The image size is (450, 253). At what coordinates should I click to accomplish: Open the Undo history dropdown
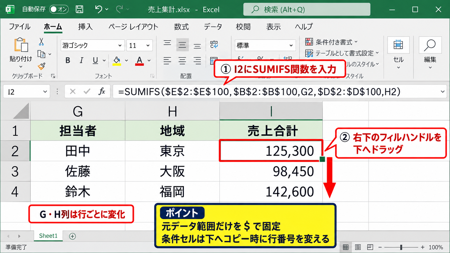[x=107, y=9]
